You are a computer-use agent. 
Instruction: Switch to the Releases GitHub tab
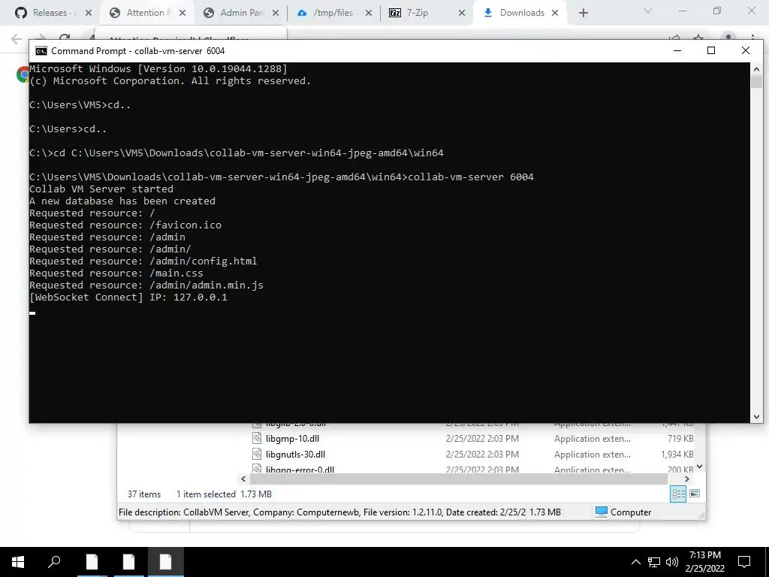(53, 13)
